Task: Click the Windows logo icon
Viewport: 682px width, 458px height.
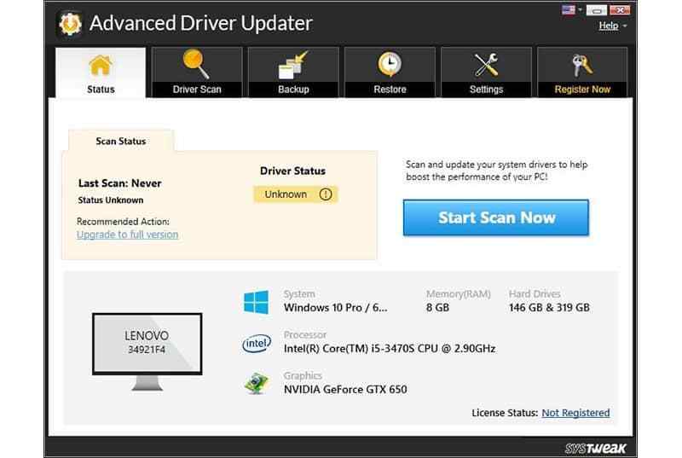Action: tap(257, 302)
